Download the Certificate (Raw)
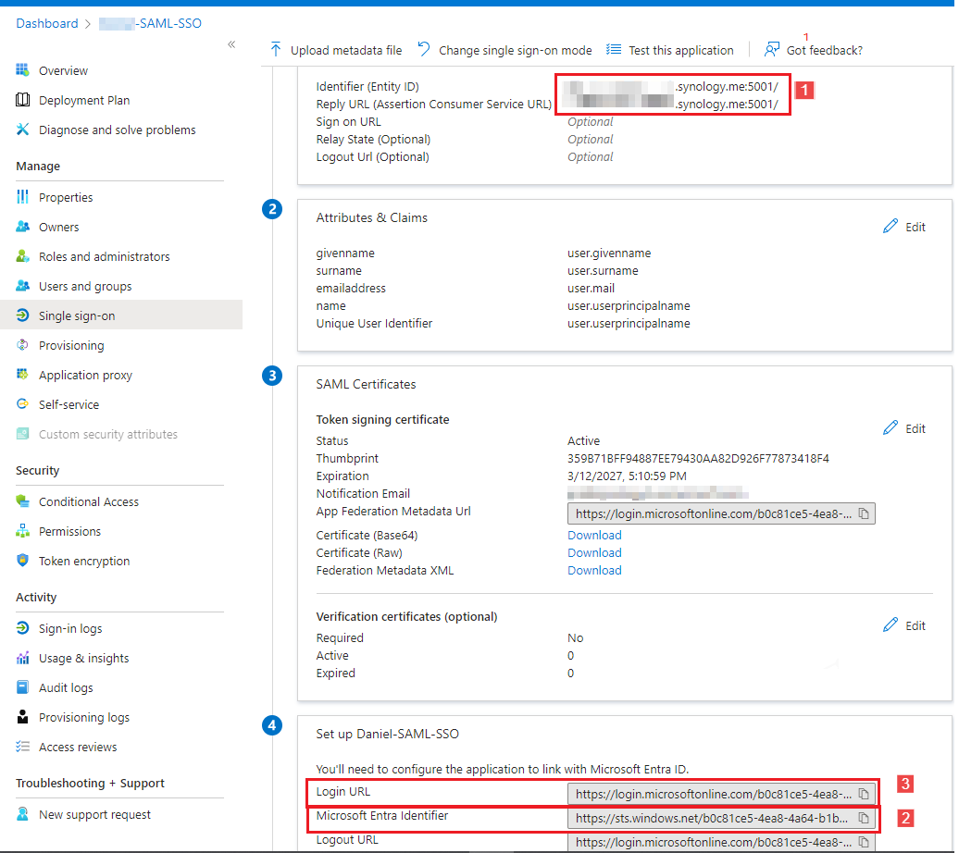The width and height of the screenshot is (959, 853). pyautogui.click(x=594, y=552)
